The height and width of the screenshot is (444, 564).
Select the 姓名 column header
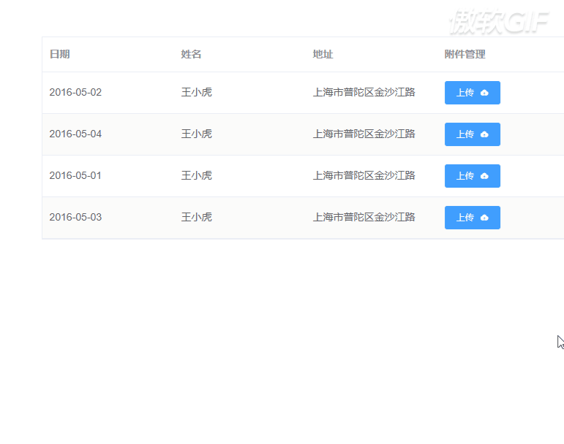pyautogui.click(x=191, y=54)
